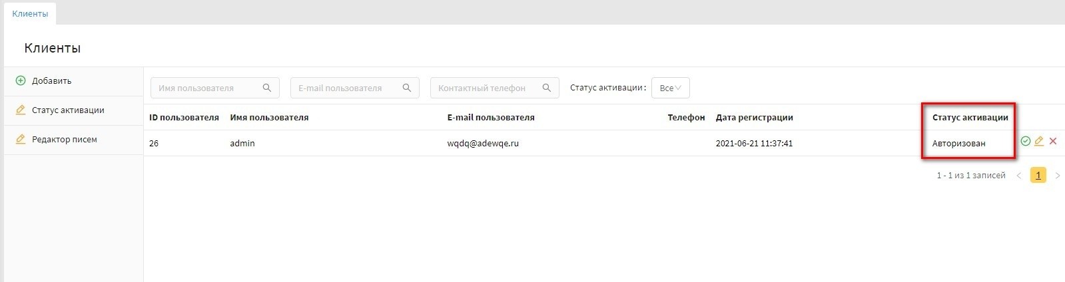Viewport: 1065px width, 282px height.
Task: Click Добавить to add a new client
Action: coord(51,81)
